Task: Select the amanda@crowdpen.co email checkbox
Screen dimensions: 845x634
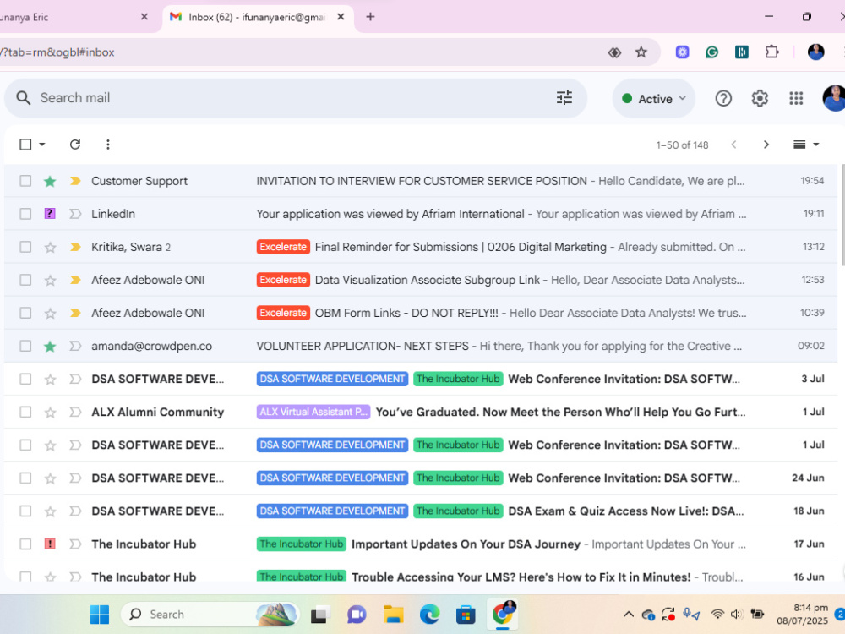Action: click(25, 346)
